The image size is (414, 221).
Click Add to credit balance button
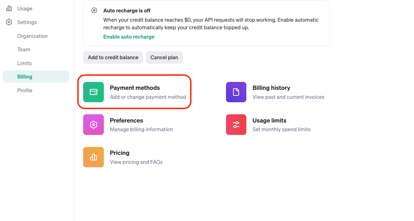tap(113, 57)
